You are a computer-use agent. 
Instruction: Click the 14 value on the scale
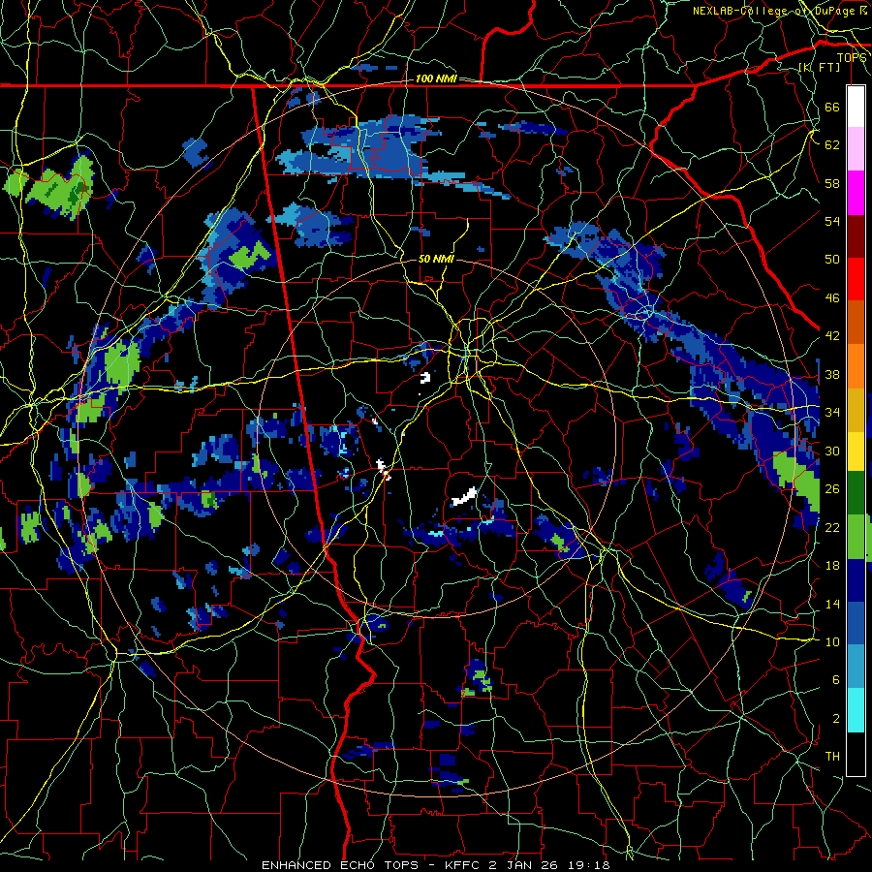[832, 604]
